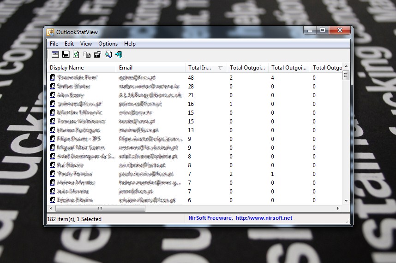This screenshot has height=263, width=396.
Task: Open the http://www.nirsoft.net link
Action: (264, 218)
